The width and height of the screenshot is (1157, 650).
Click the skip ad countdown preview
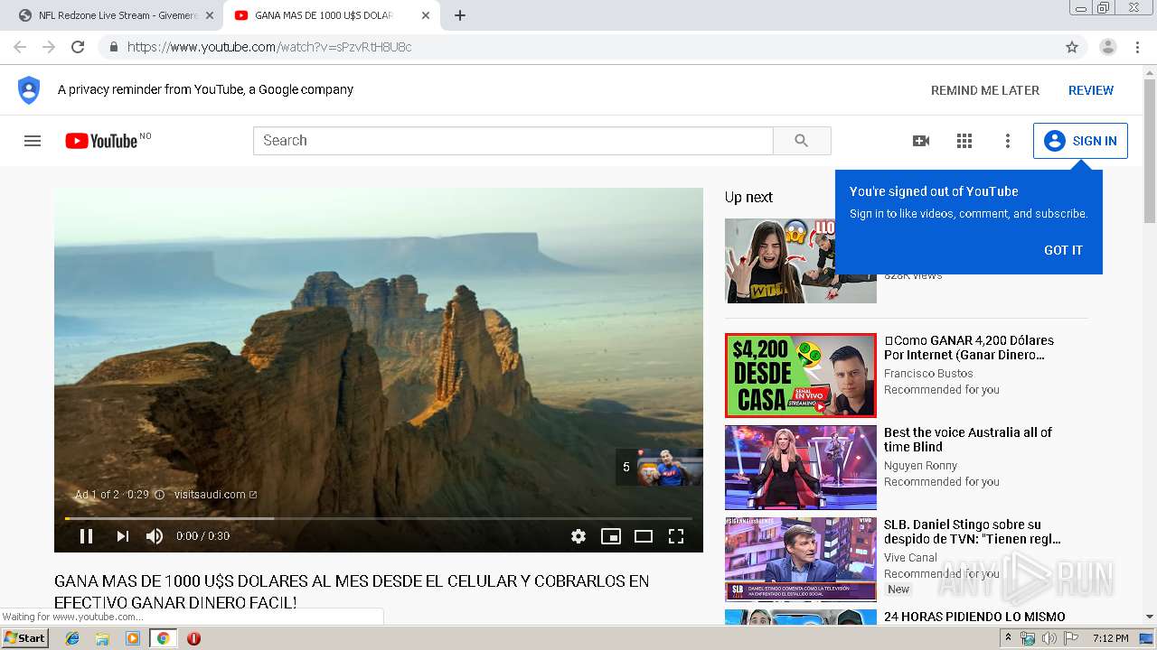pyautogui.click(x=659, y=467)
